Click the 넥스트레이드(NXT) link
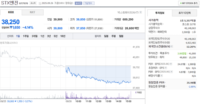This screenshot has height=104, width=200. [x=128, y=12]
